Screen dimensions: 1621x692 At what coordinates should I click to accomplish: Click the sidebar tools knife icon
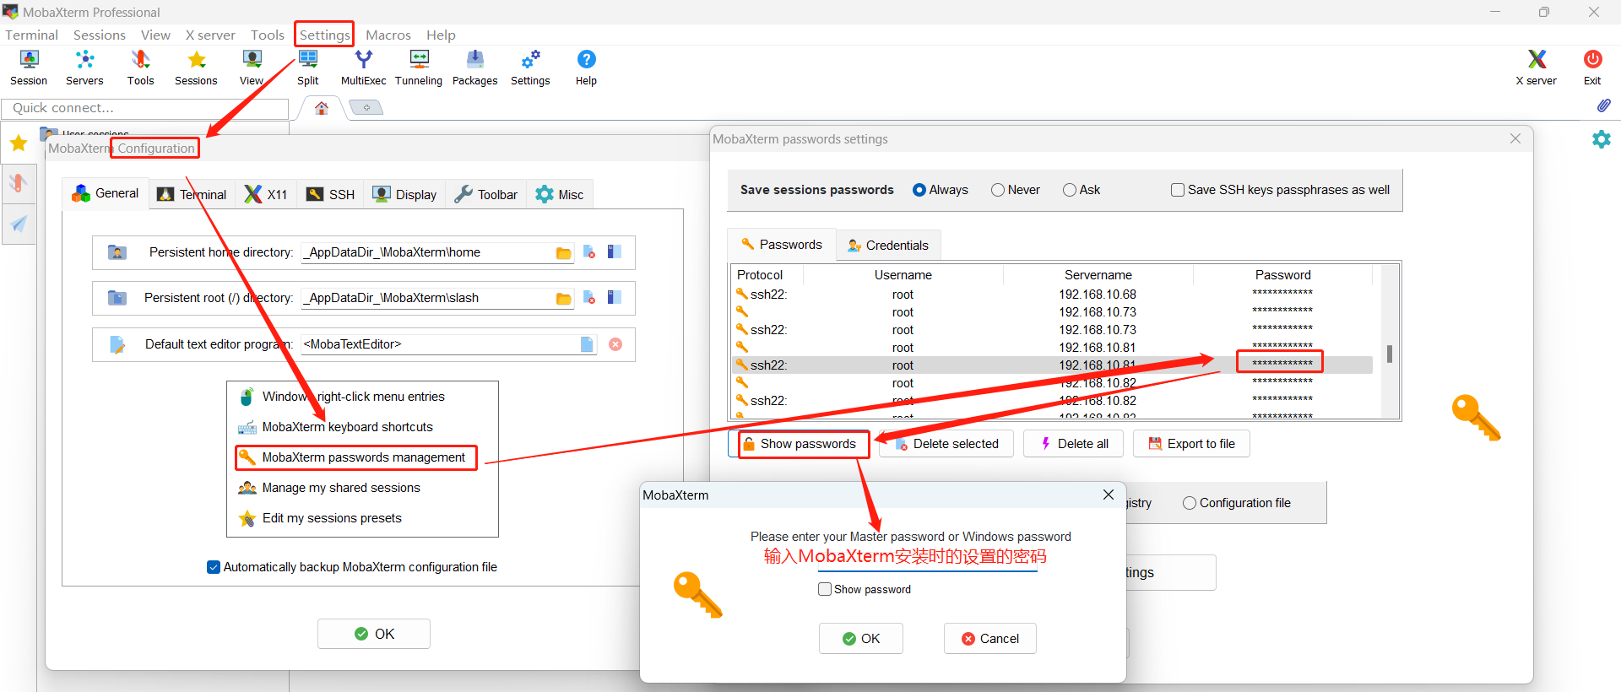19,183
